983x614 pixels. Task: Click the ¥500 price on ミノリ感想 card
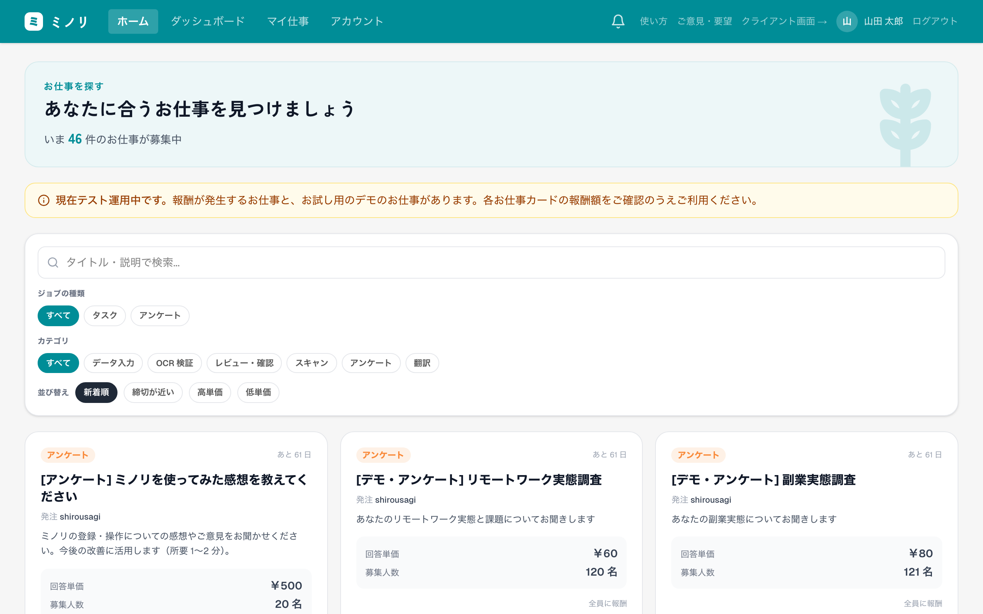click(x=286, y=586)
